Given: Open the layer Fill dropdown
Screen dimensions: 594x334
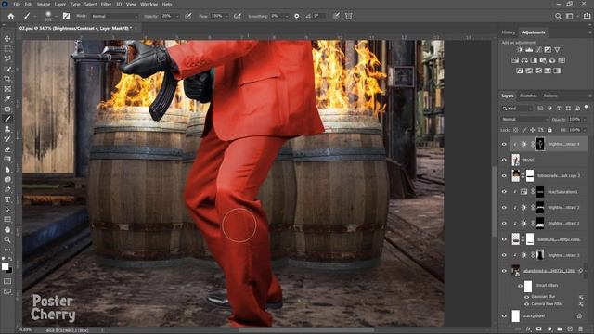Looking at the screenshot, I should click(585, 130).
